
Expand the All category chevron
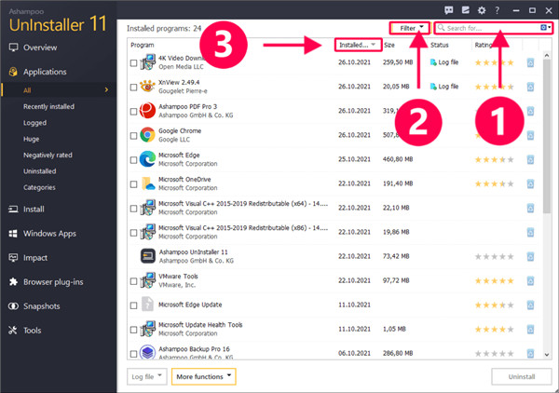point(106,89)
